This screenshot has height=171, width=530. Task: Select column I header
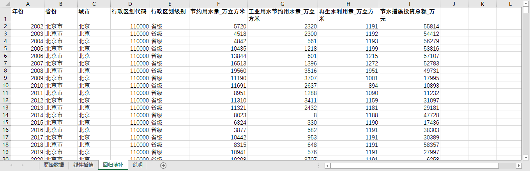[x=410, y=4]
